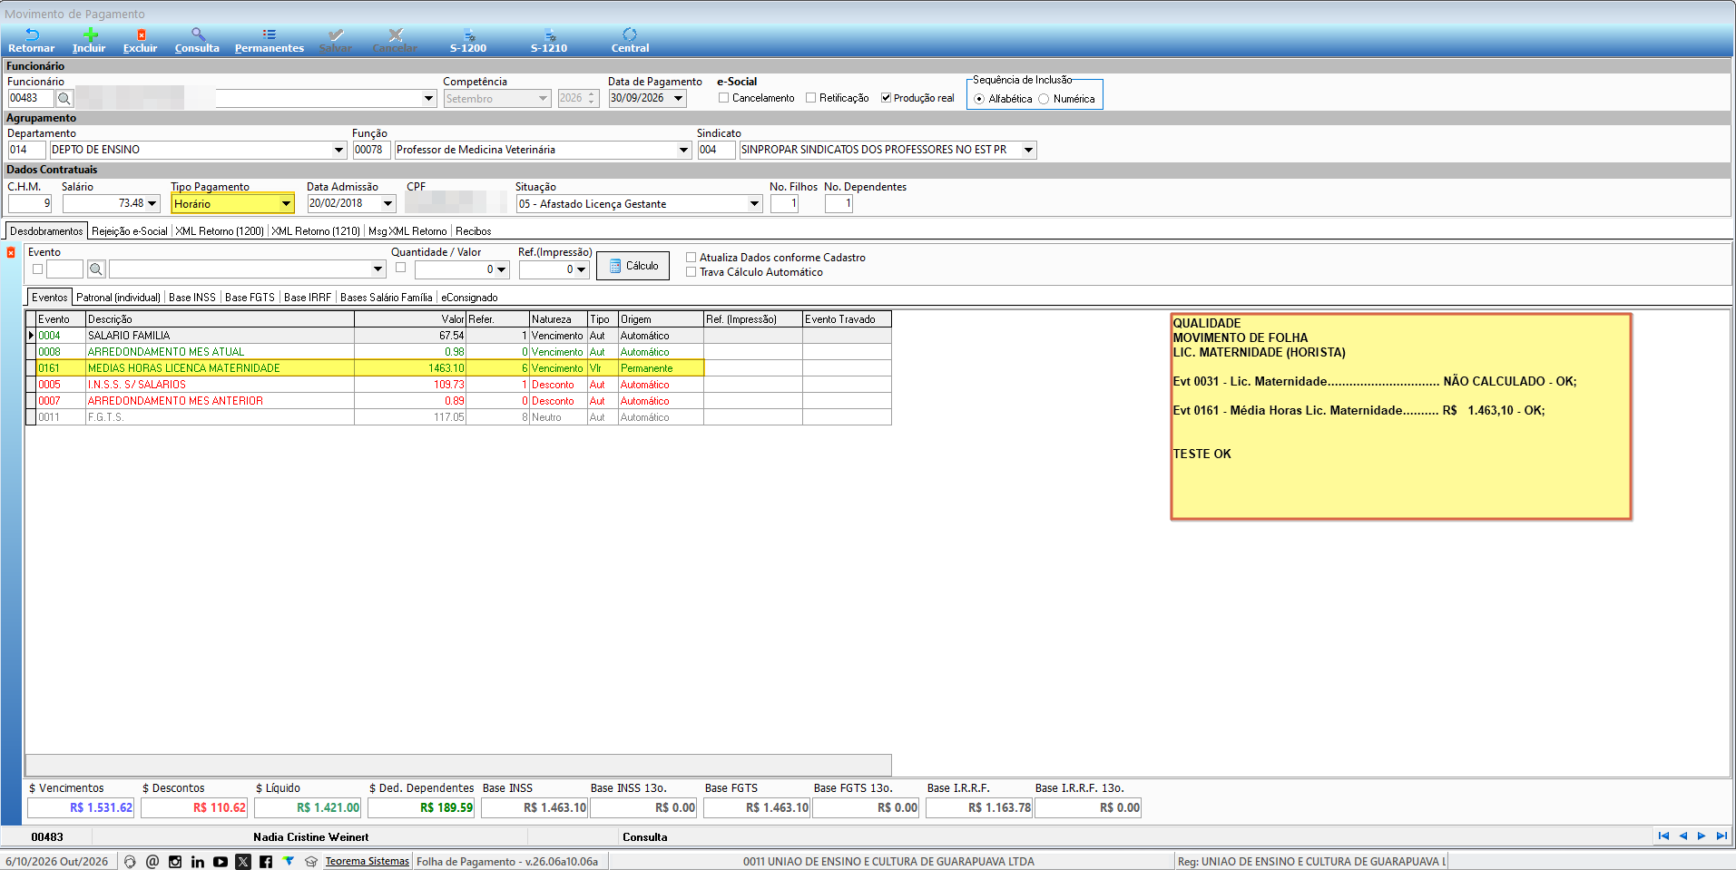Select Numérica inclusion sequence
Screen dimensions: 1736x870
[1044, 99]
